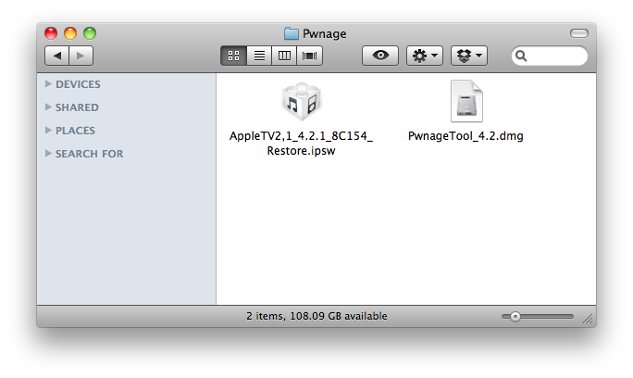This screenshot has height=378, width=633.
Task: Open the Dropbox toolbar menu
Action: (469, 57)
